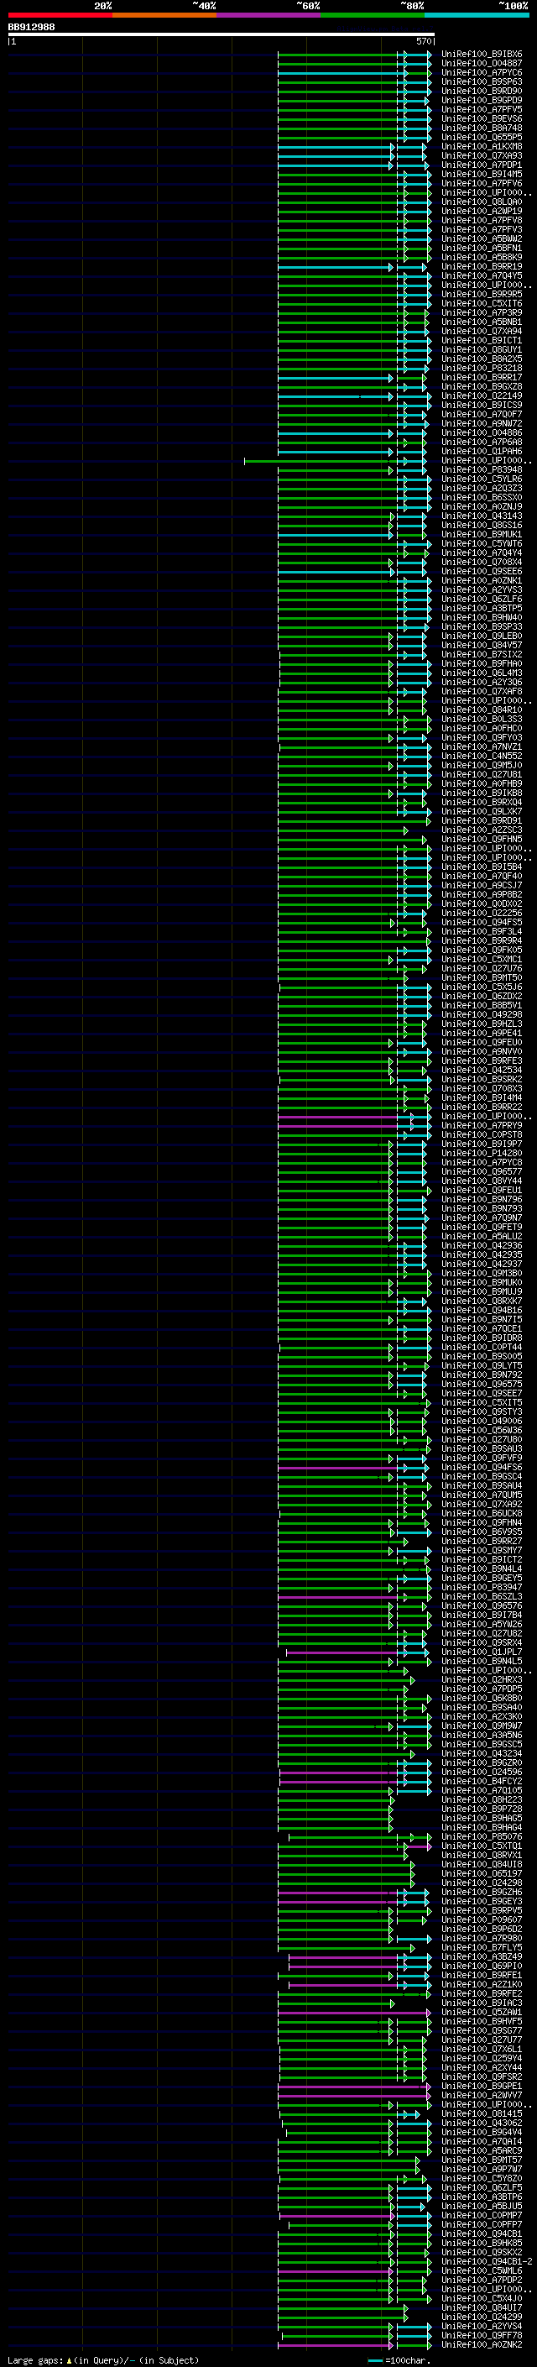Screen dimensions: 537x2367
Task: Choose the UniRef100_Q9SEE6 label
Action: click(481, 572)
